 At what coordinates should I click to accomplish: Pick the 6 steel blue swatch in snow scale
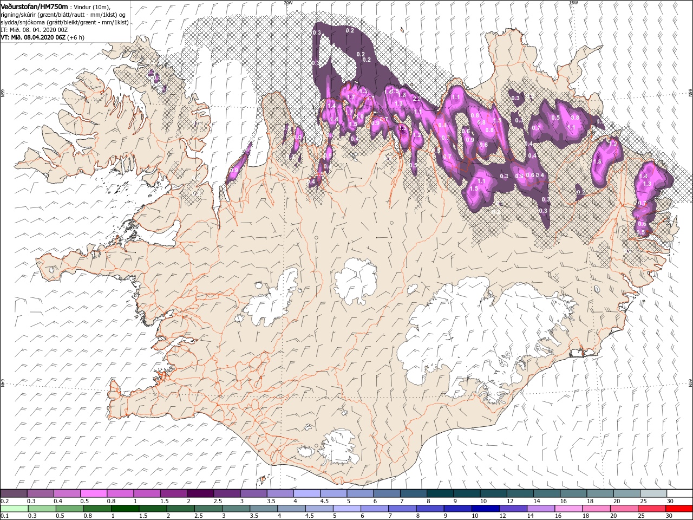387,493
